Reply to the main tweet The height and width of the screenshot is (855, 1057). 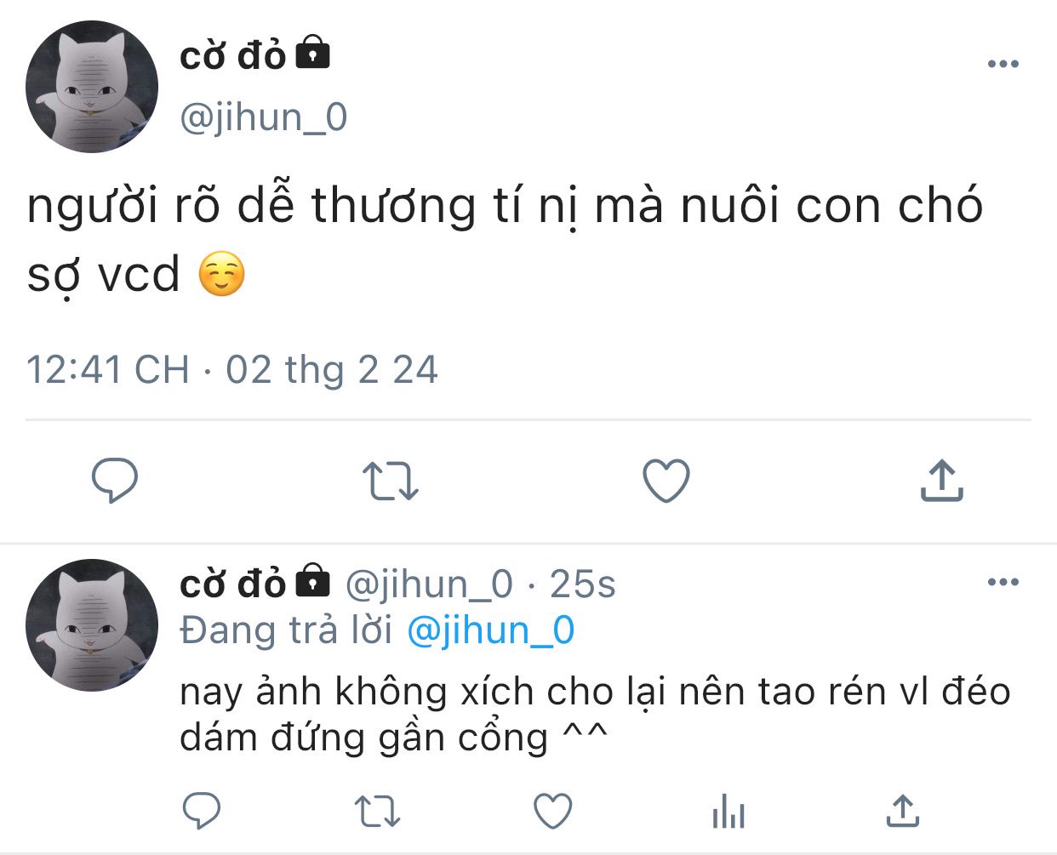(115, 481)
